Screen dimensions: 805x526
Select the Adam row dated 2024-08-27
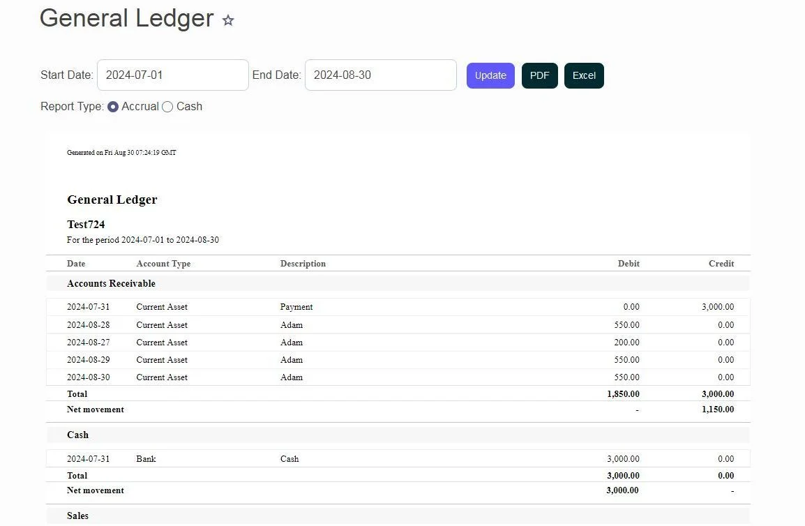(292, 343)
